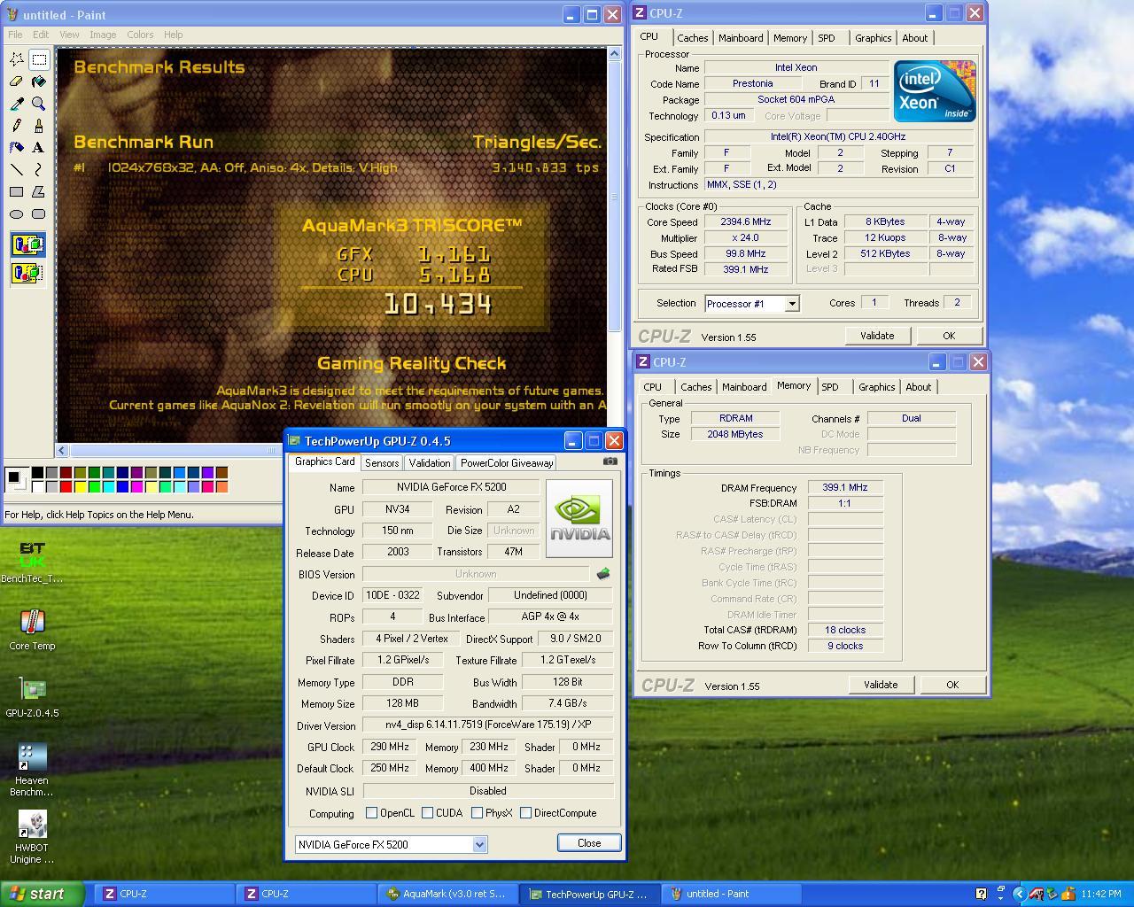The height and width of the screenshot is (907, 1134).
Task: Open Graphics tab in the lower CPU-Z window
Action: [877, 387]
